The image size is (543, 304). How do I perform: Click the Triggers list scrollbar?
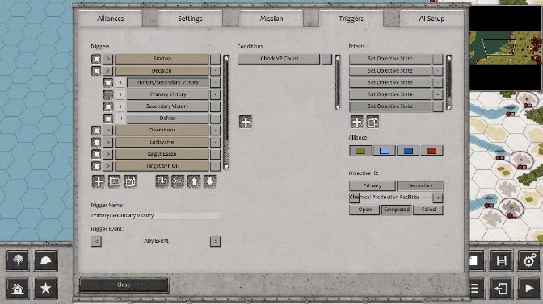click(226, 112)
